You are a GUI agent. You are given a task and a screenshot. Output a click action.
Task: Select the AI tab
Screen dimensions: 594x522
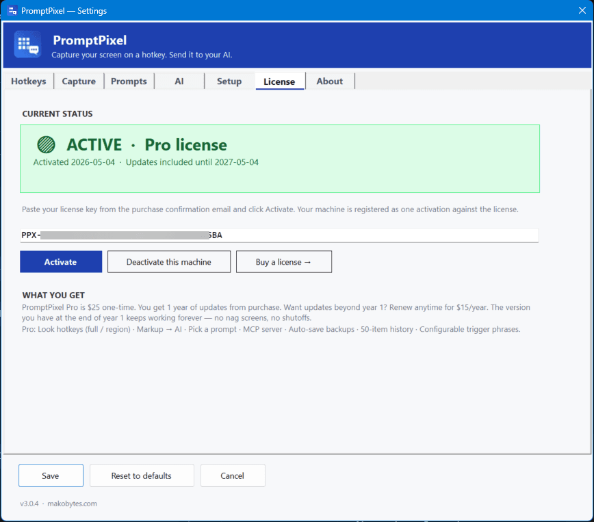(x=179, y=81)
